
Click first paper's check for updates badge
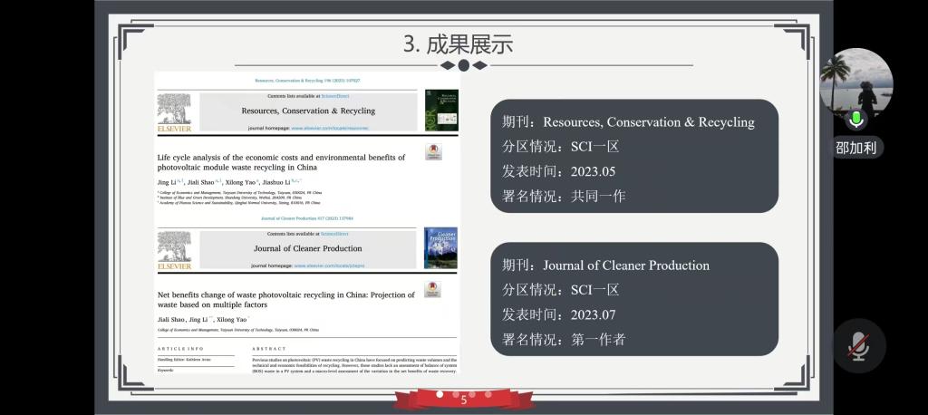(433, 152)
